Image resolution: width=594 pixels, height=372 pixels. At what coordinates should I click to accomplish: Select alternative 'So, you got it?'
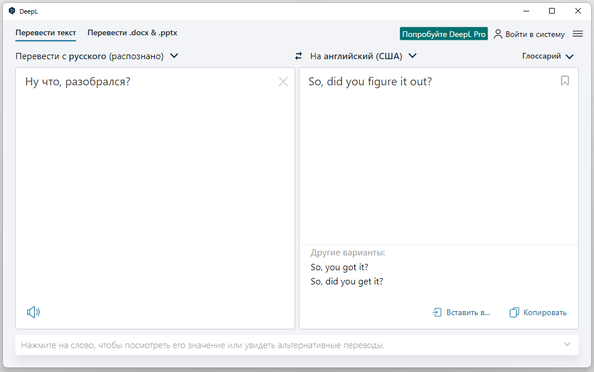point(340,267)
